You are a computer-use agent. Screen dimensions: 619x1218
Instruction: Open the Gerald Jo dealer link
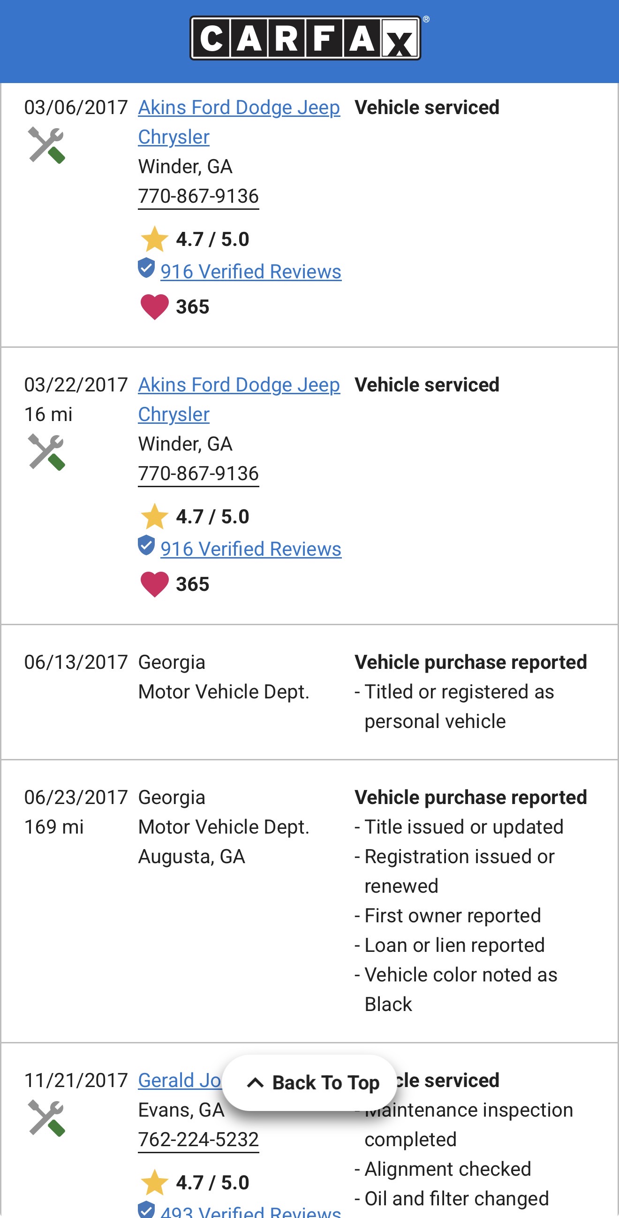[x=180, y=1080]
